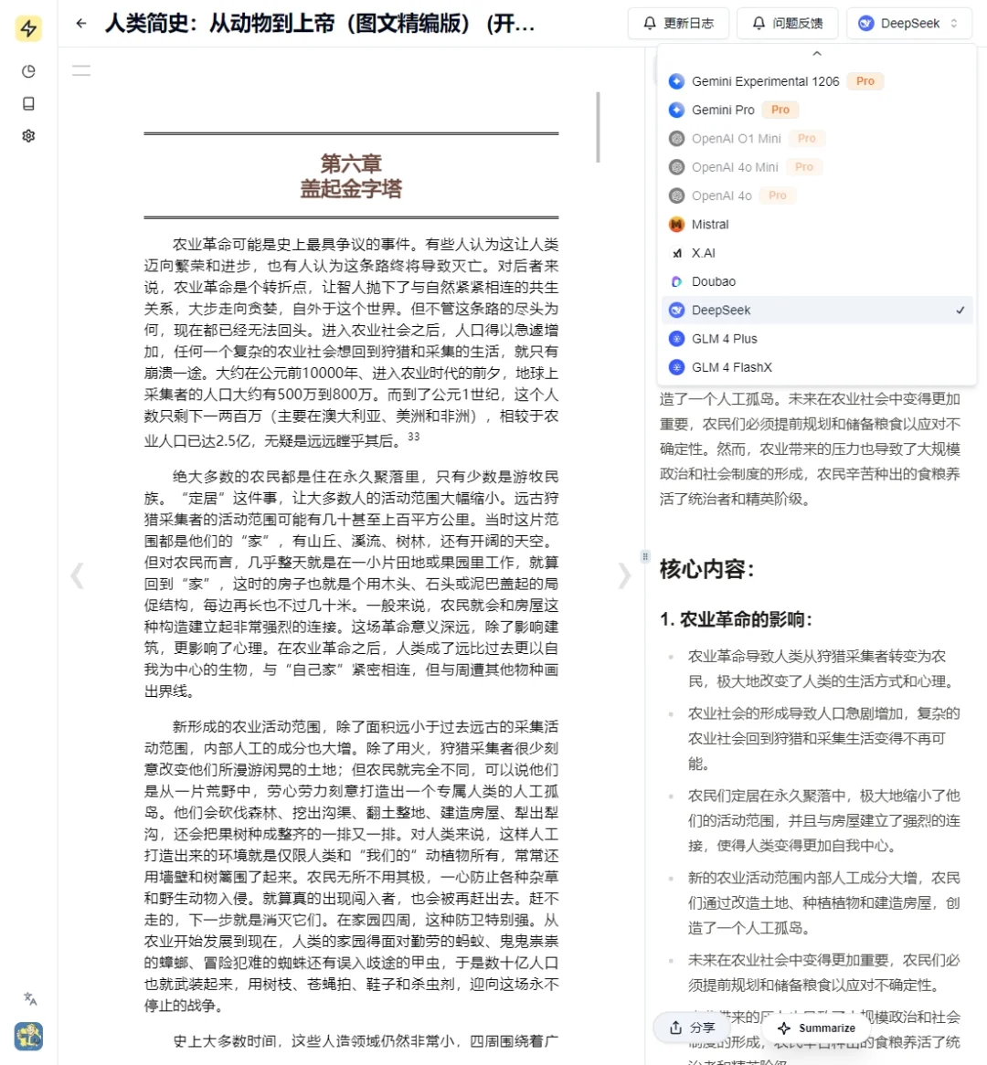
Task: Click the checkmark next to DeepSeek
Action: click(x=960, y=311)
